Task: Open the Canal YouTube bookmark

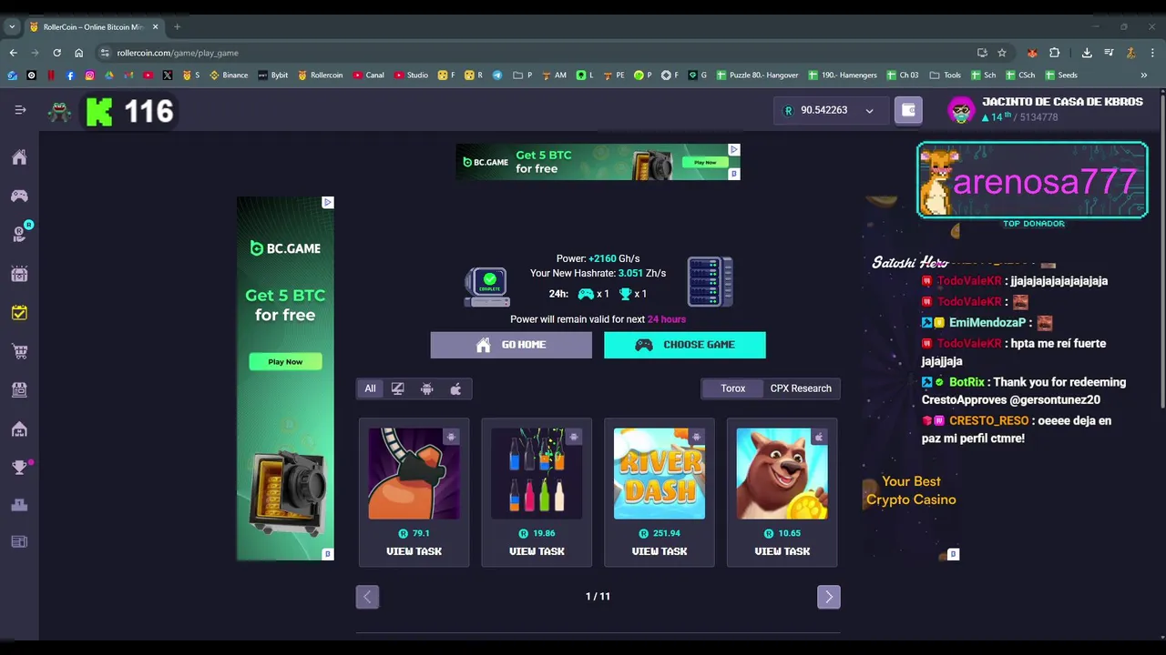Action: pyautogui.click(x=369, y=76)
